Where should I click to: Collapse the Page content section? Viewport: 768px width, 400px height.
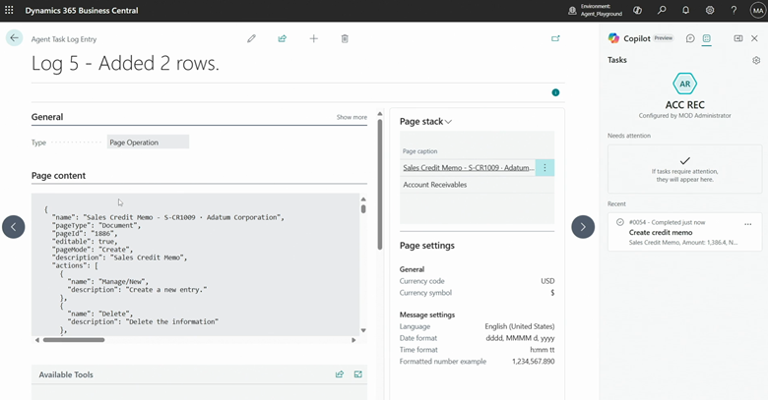[58, 176]
